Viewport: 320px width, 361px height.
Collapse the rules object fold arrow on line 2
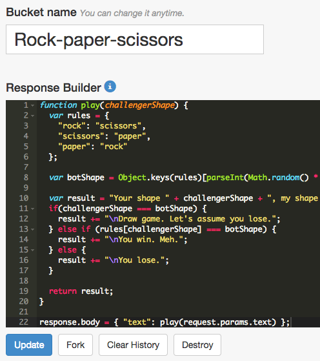(x=32, y=116)
